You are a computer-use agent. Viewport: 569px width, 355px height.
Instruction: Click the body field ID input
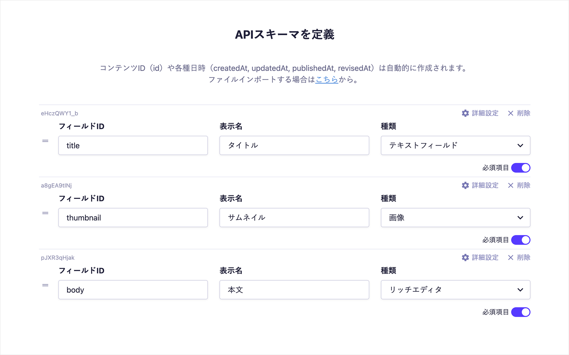point(133,290)
